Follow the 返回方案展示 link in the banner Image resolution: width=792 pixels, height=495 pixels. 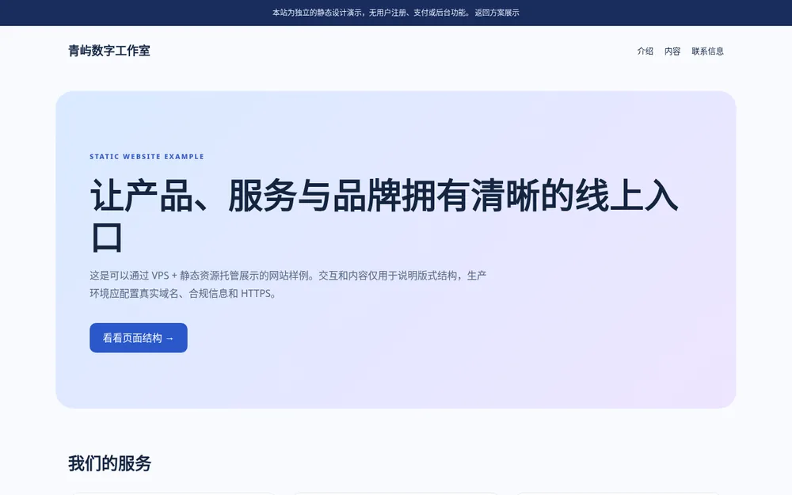click(x=497, y=13)
